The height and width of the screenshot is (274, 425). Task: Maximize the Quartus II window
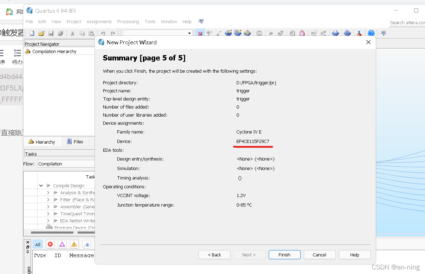click(x=416, y=11)
